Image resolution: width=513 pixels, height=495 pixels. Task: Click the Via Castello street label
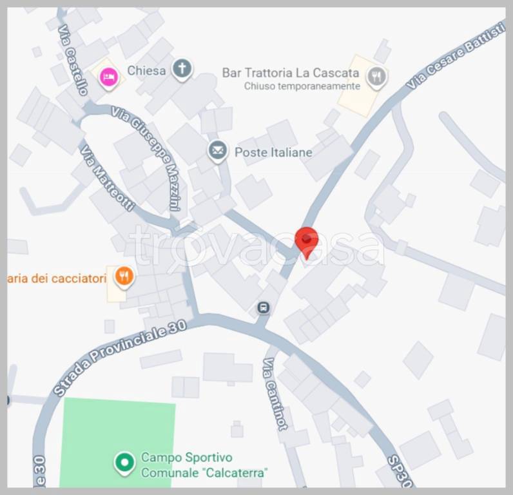[x=73, y=60]
